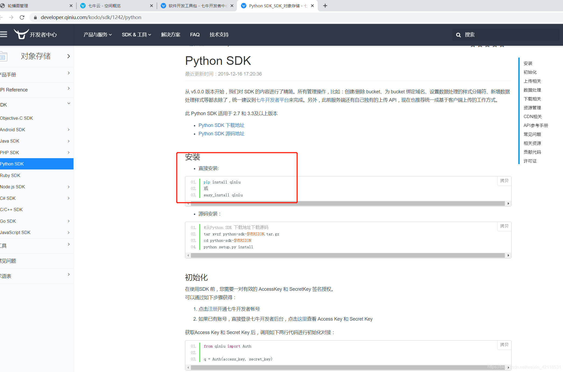The height and width of the screenshot is (372, 563).
Task: Click the 搜索 input field
Action: (x=506, y=35)
